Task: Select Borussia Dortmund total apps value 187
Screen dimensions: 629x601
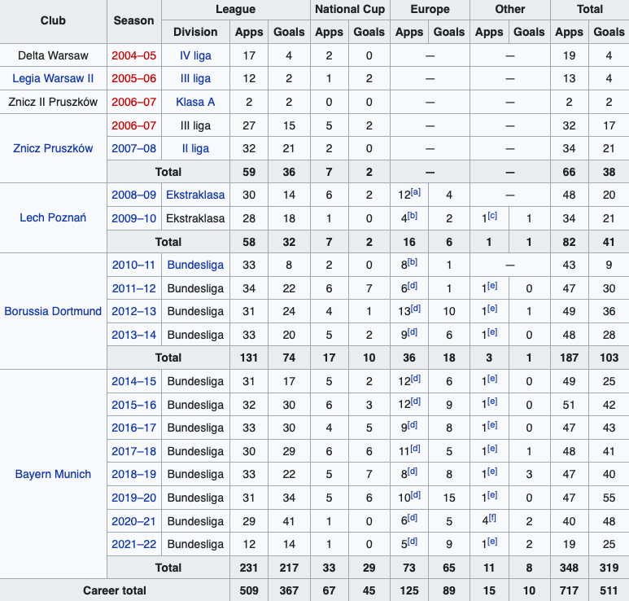Action: [x=569, y=358]
